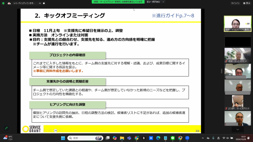Open the Windows Start menu

(63, 138)
